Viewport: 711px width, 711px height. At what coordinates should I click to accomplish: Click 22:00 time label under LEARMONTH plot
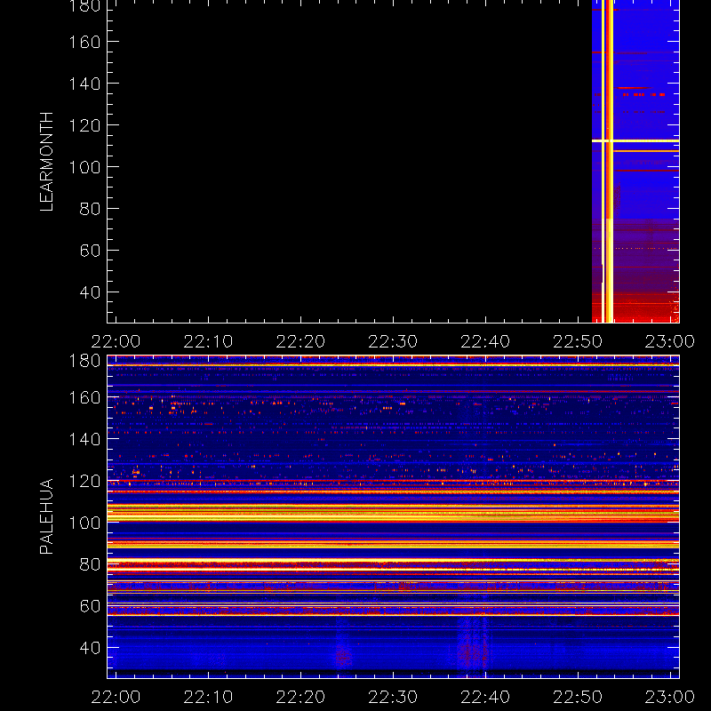click(116, 341)
